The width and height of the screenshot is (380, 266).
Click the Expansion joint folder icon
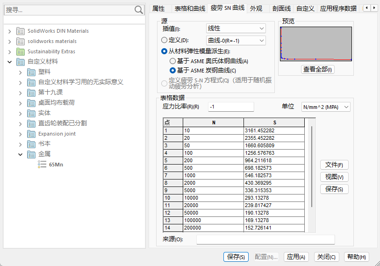(x=31, y=134)
